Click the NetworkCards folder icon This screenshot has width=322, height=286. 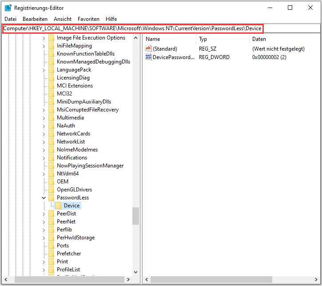pyautogui.click(x=51, y=134)
